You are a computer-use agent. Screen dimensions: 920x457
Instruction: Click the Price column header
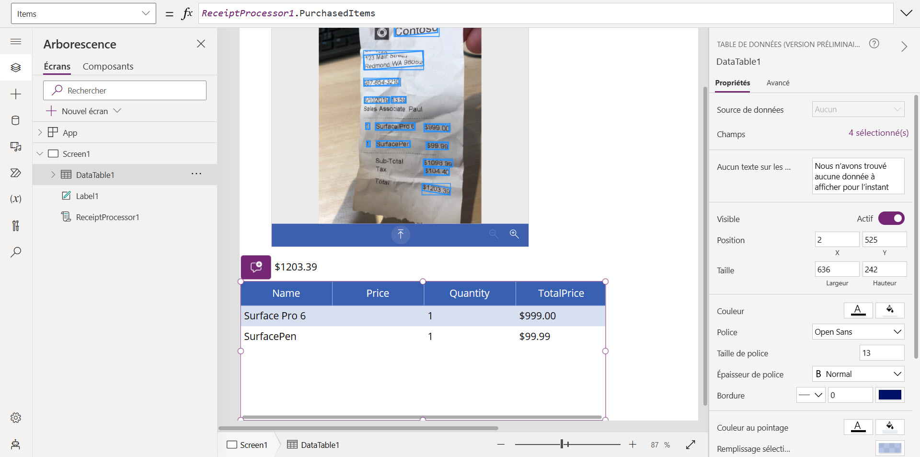378,293
